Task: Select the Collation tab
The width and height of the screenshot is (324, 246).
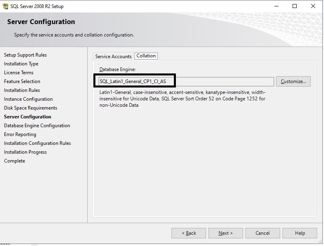Action: pos(146,56)
